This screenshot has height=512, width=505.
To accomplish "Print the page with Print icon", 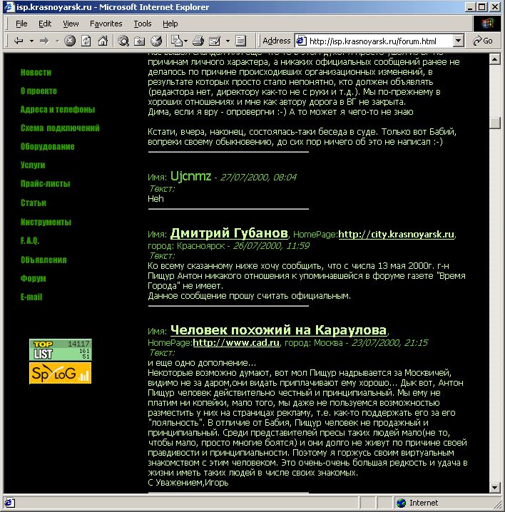I will click(x=198, y=41).
